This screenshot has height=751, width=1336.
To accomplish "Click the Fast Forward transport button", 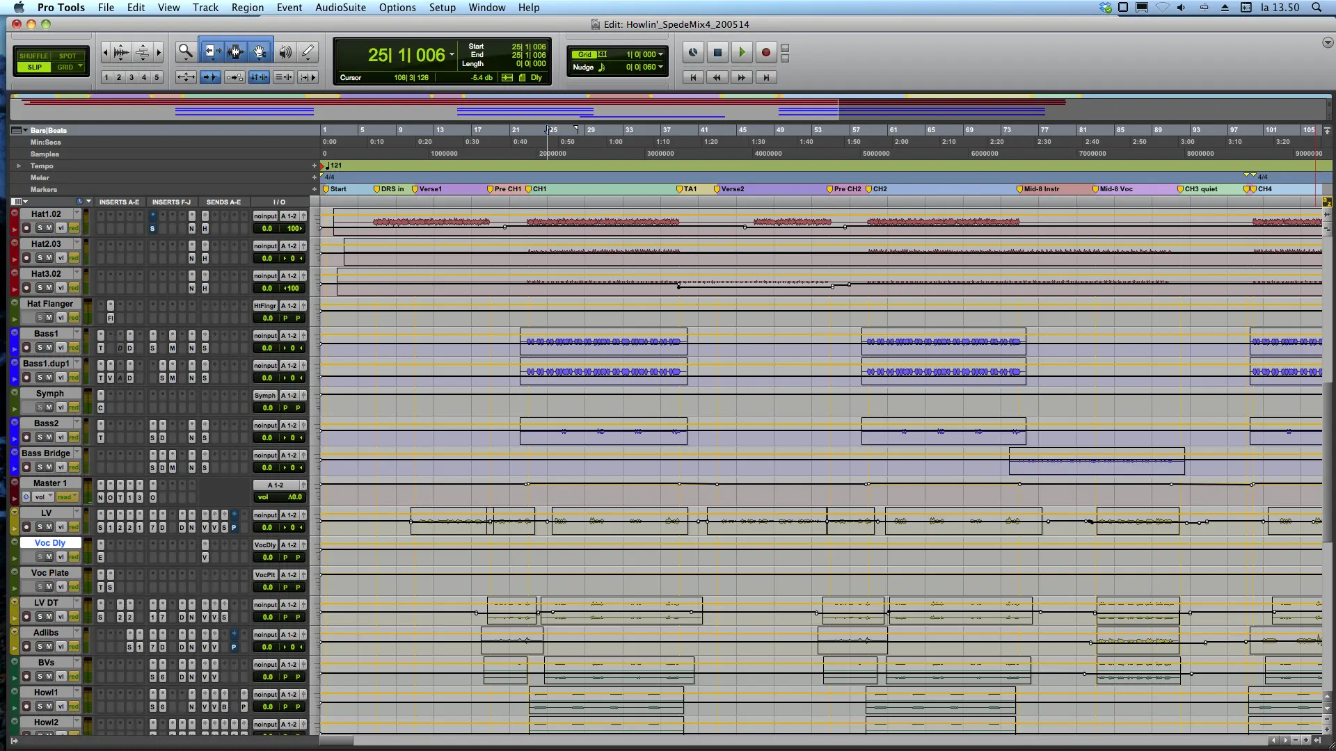I will point(742,77).
